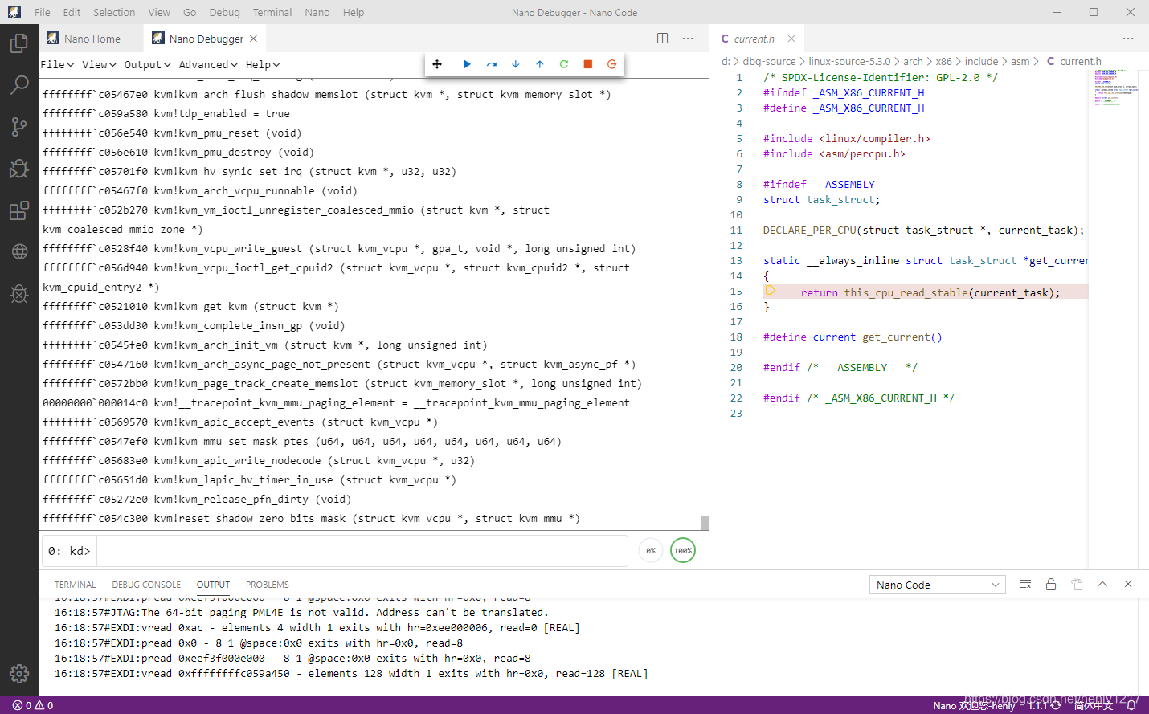1149x714 pixels.
Task: Open the Debug view bug icon
Action: click(x=19, y=168)
